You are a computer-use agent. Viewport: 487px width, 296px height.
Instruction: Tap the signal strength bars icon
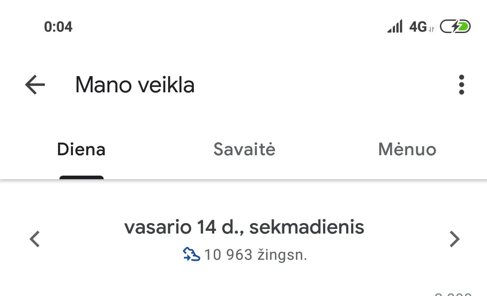click(395, 27)
